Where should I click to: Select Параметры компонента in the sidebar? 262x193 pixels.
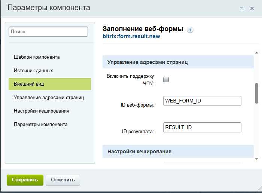coord(40,125)
